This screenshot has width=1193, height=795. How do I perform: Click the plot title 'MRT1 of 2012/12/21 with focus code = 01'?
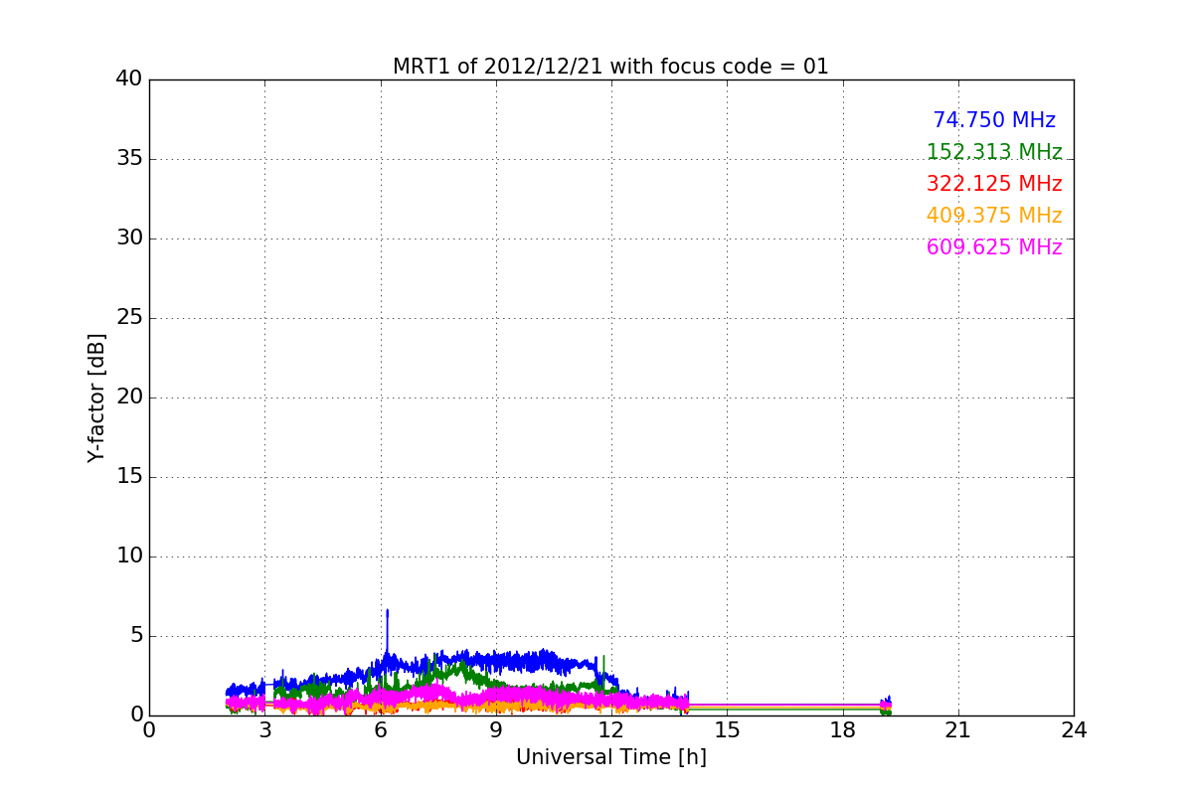[x=610, y=67]
